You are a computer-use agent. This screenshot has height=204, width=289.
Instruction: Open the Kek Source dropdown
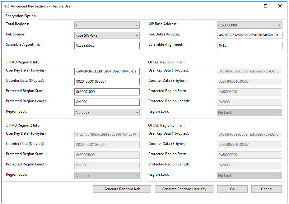click(x=107, y=35)
